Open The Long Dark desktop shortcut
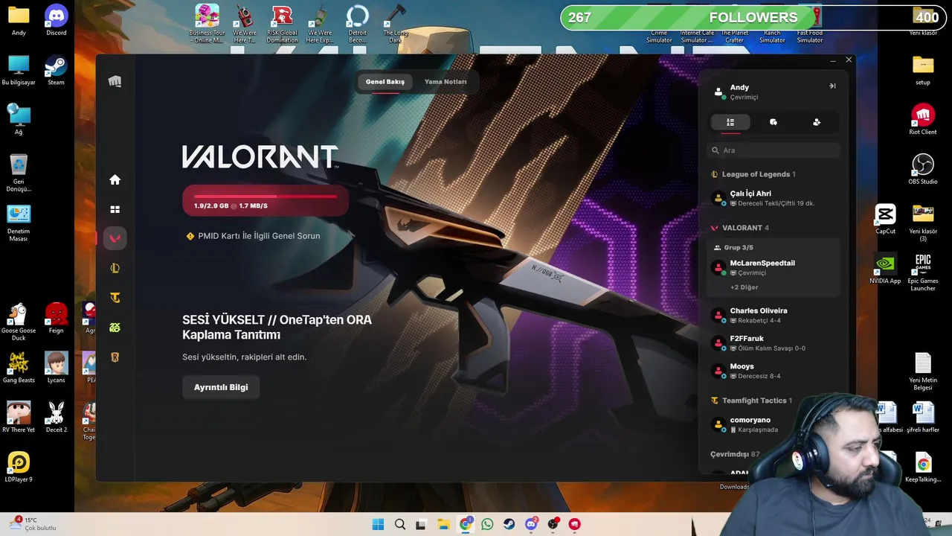The height and width of the screenshot is (536, 952). coord(396,24)
